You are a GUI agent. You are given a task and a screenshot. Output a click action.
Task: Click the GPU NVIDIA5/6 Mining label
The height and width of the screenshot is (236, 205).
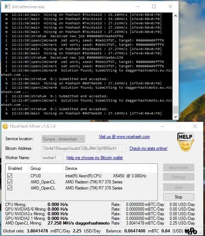pyautogui.click(x=26, y=209)
